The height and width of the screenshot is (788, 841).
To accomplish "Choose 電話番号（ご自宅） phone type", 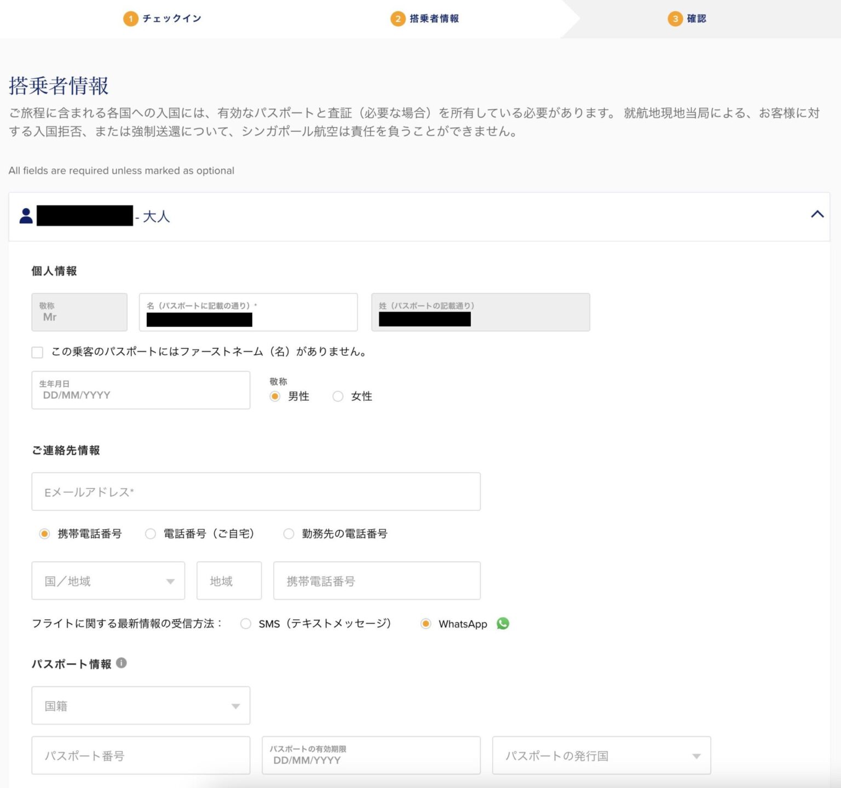I will coord(151,534).
